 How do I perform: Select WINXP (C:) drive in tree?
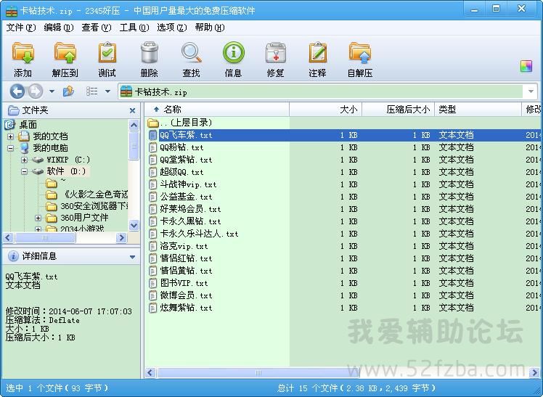pyautogui.click(x=68, y=160)
